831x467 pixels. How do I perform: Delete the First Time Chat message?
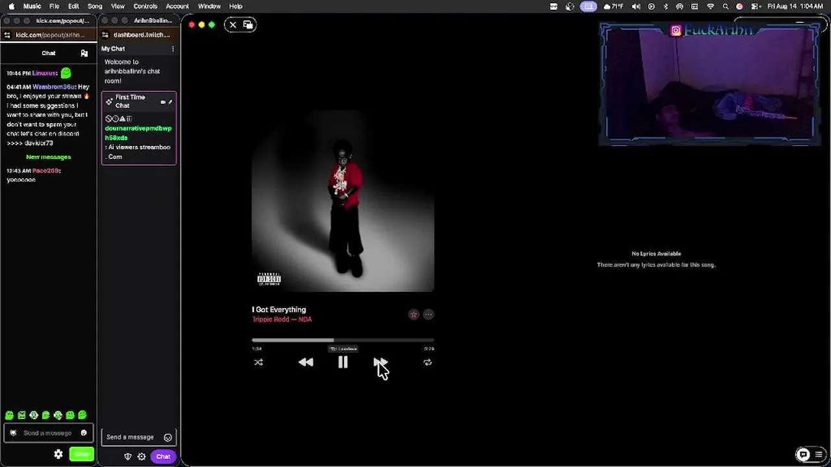click(x=129, y=119)
